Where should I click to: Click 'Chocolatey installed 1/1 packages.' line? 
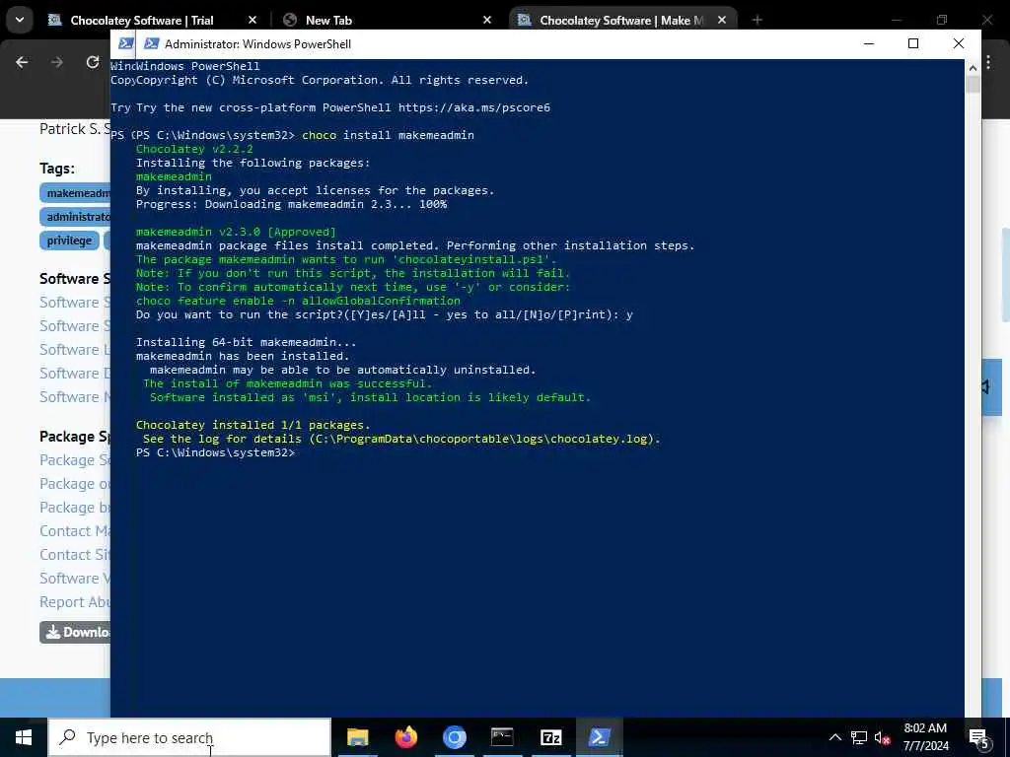point(253,425)
